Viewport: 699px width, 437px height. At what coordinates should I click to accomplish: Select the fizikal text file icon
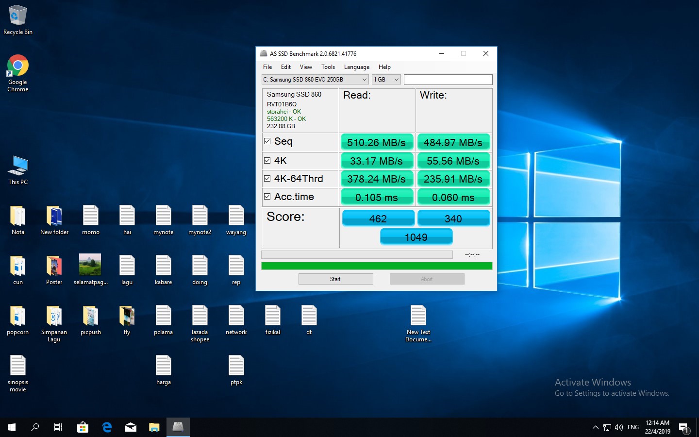[273, 320]
